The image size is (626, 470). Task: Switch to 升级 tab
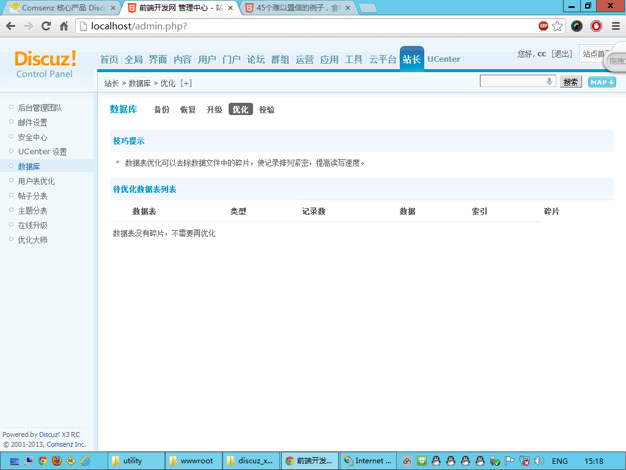click(x=215, y=110)
